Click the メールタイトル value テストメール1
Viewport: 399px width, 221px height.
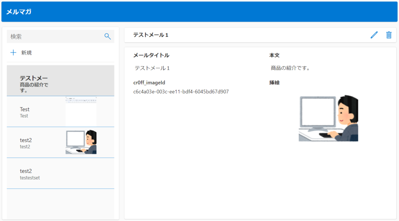[152, 68]
